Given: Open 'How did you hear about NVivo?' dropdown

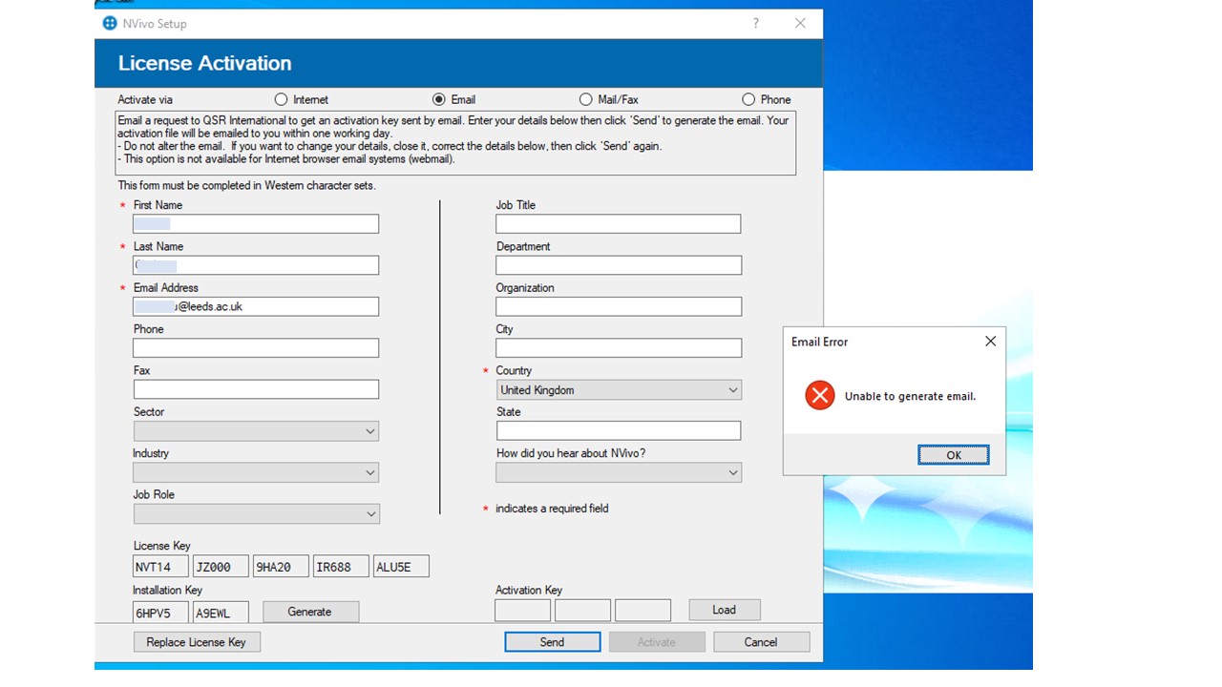Looking at the screenshot, I should point(619,472).
